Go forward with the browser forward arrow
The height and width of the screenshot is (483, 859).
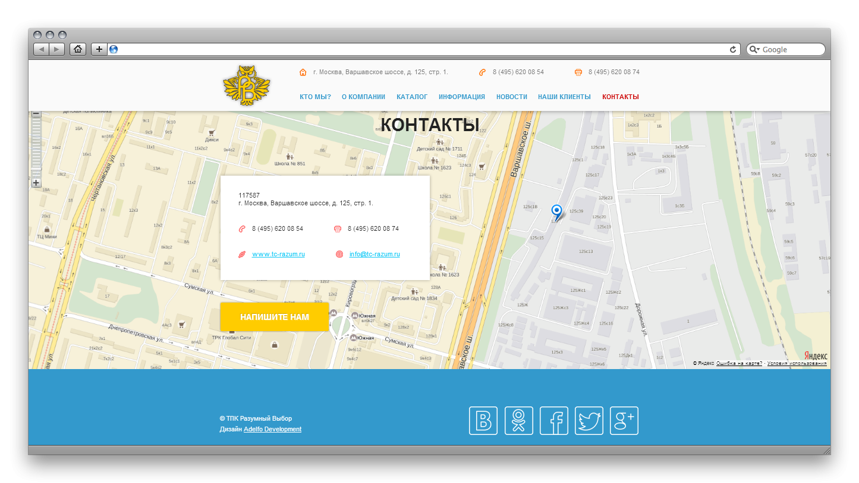[57, 49]
